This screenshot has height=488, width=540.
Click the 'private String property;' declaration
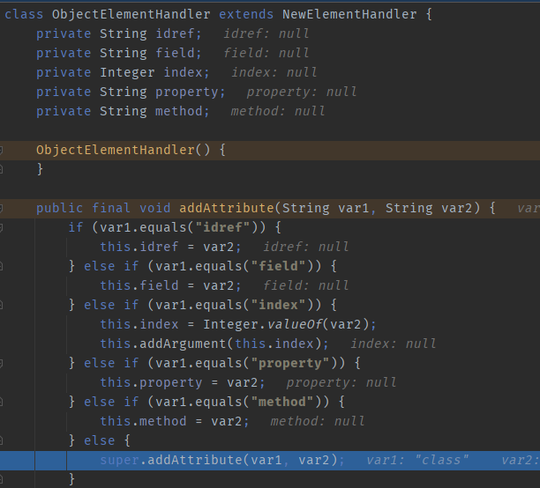[131, 92]
